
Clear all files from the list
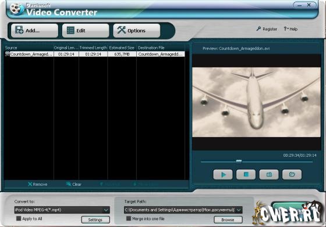(x=74, y=184)
